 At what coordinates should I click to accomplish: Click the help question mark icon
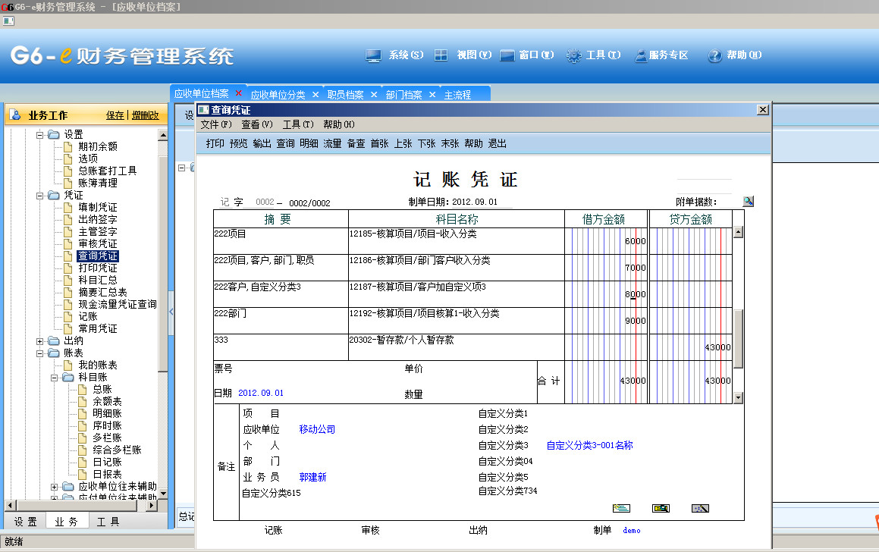point(714,55)
